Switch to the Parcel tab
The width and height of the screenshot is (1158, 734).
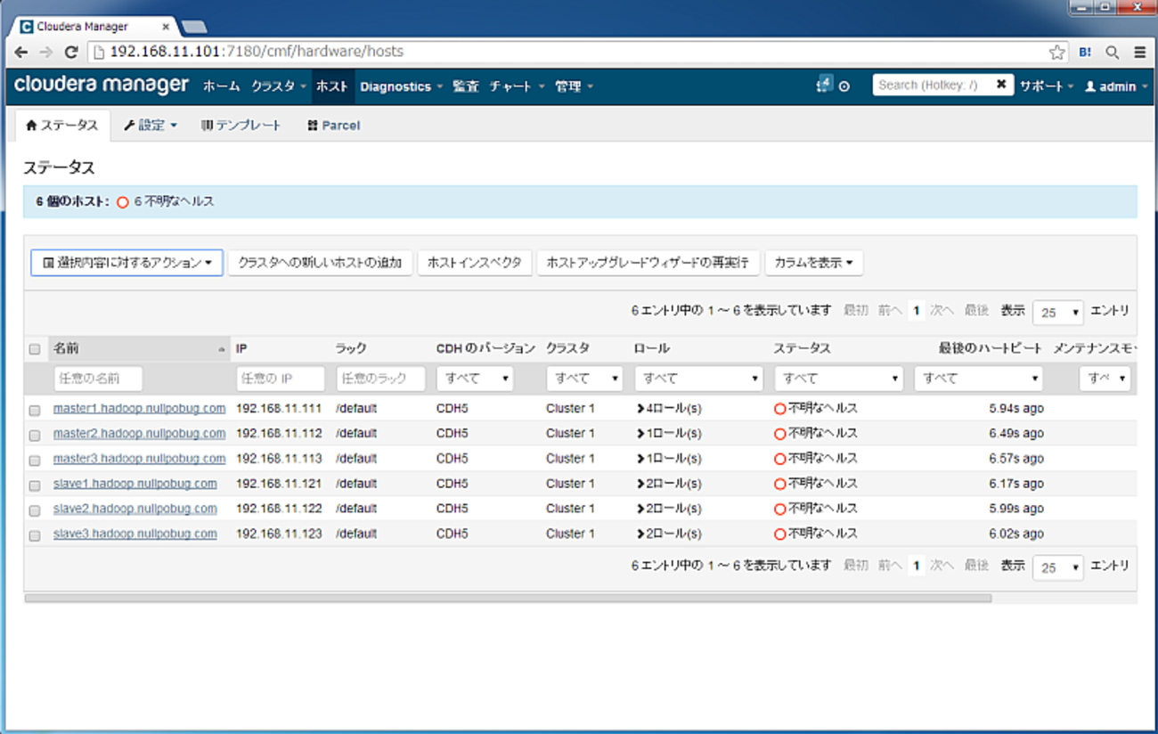pos(333,126)
